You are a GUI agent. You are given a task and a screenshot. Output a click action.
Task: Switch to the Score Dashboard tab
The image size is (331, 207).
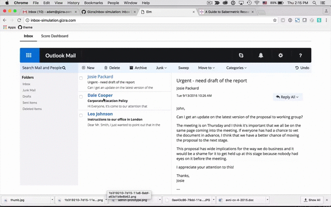pyautogui.click(x=54, y=36)
